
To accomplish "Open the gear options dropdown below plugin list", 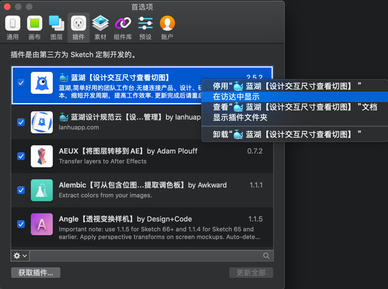I will [20, 256].
